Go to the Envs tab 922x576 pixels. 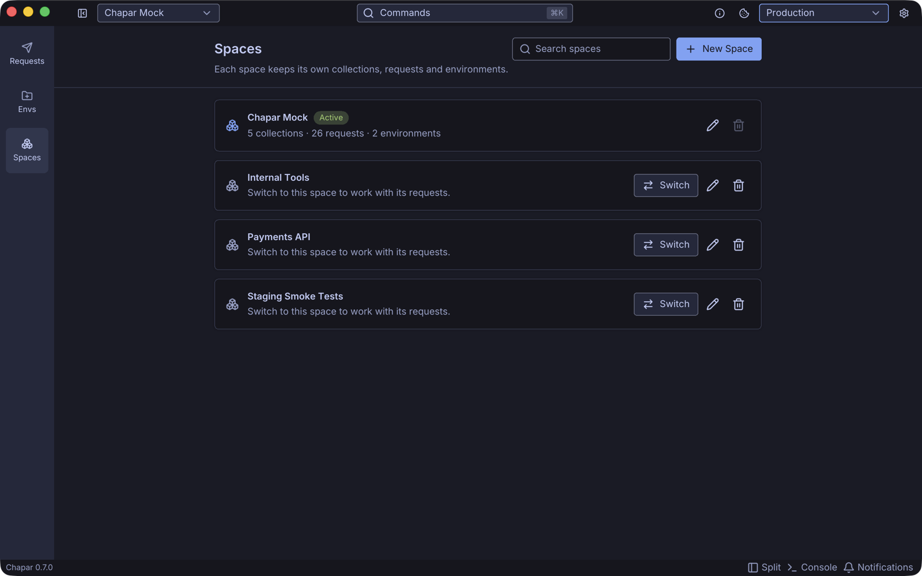pyautogui.click(x=27, y=102)
